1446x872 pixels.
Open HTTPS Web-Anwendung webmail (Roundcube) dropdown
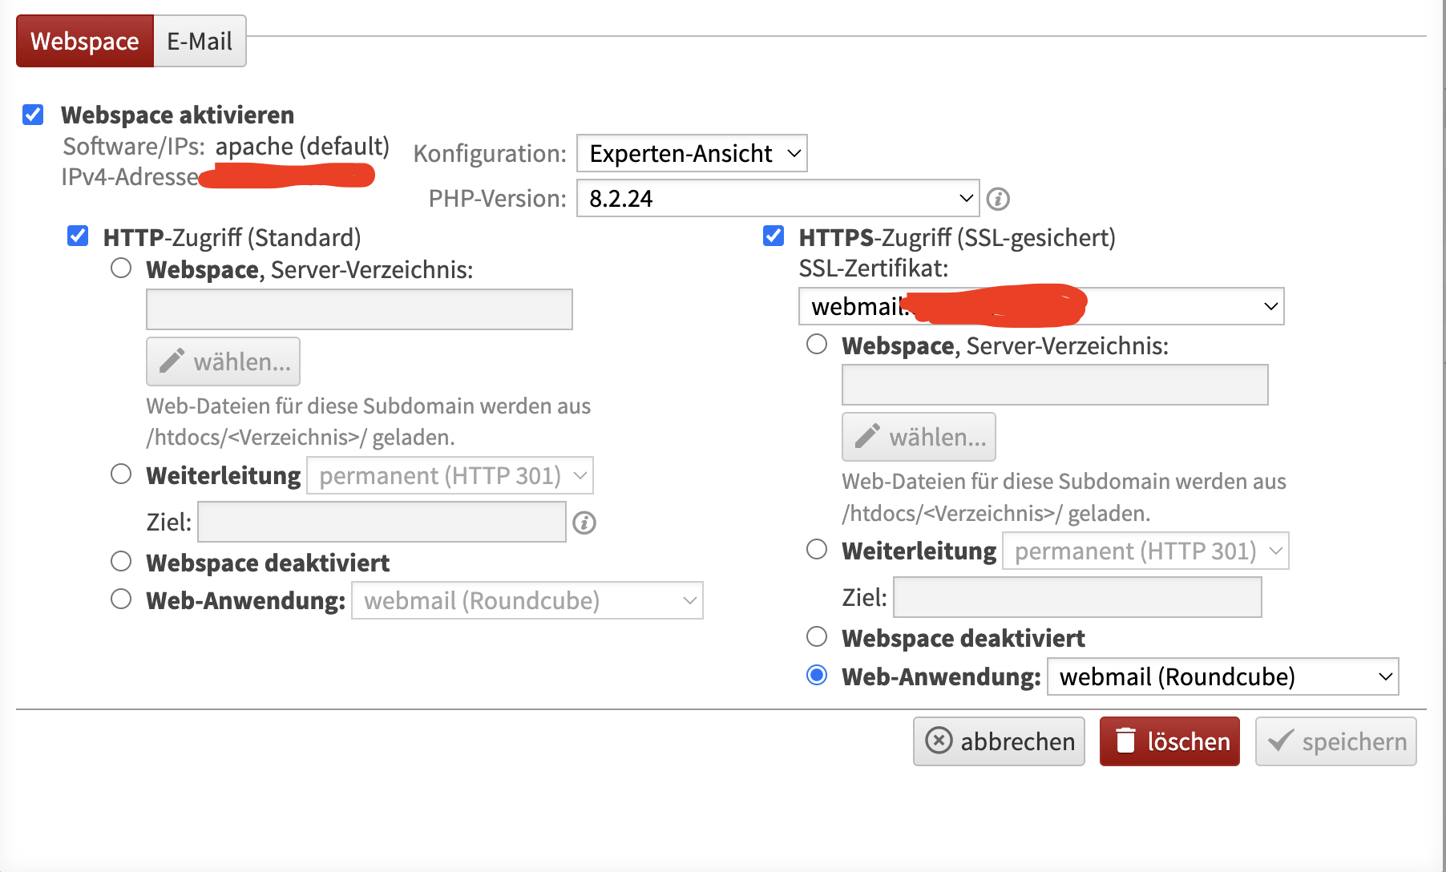point(1222,676)
